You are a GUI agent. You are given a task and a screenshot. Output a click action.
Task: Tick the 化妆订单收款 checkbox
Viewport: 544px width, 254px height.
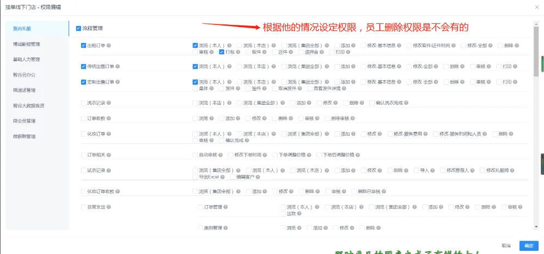coord(83,192)
